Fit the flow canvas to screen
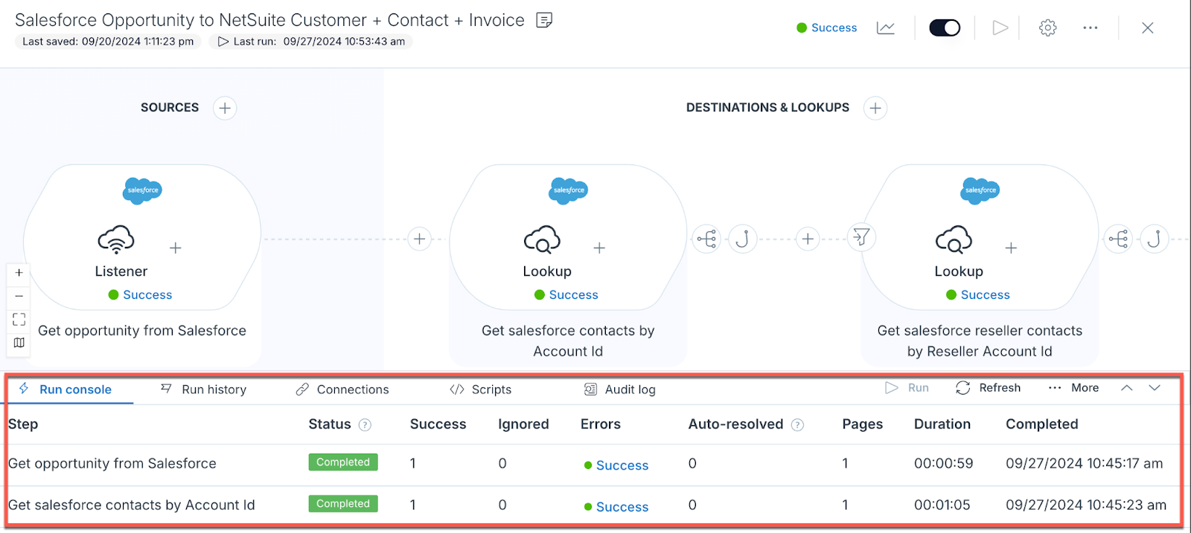The image size is (1191, 533). 19,319
